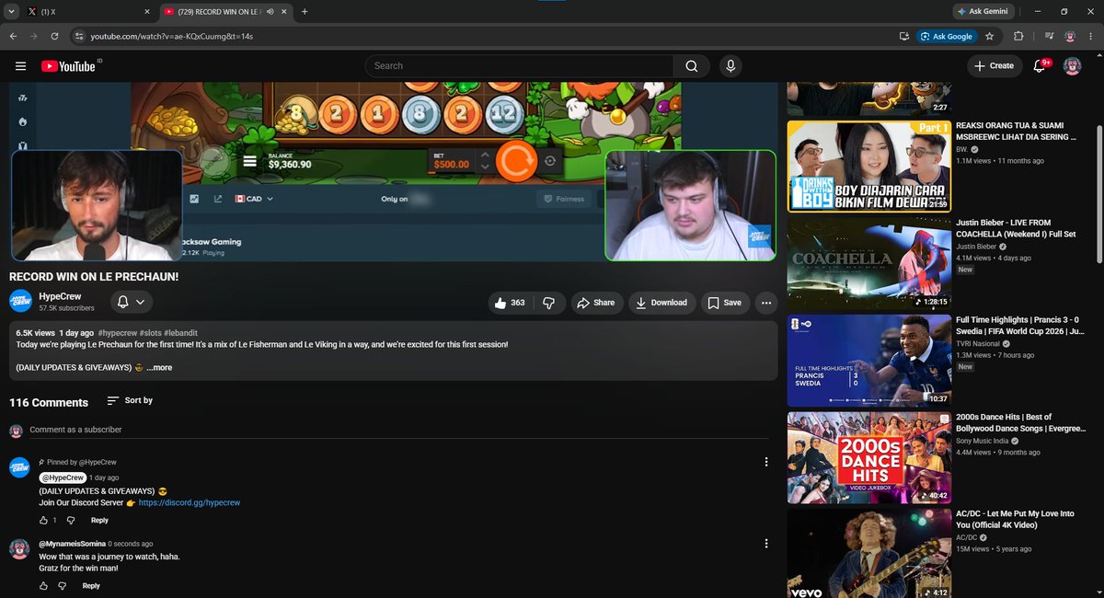This screenshot has width=1104, height=598.
Task: Go back in browser history
Action: coord(13,37)
